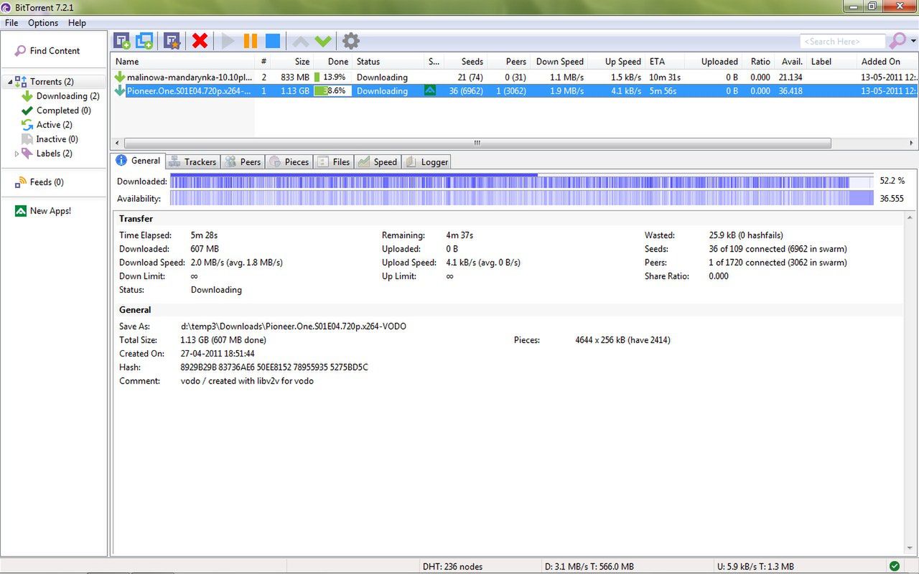919x574 pixels.
Task: Open the search provider dropdown arrow
Action: click(x=913, y=41)
